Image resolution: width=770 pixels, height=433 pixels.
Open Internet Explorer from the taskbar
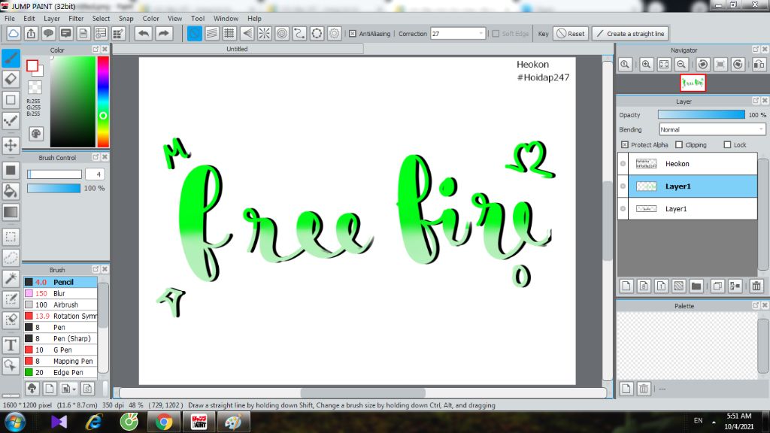(x=94, y=422)
